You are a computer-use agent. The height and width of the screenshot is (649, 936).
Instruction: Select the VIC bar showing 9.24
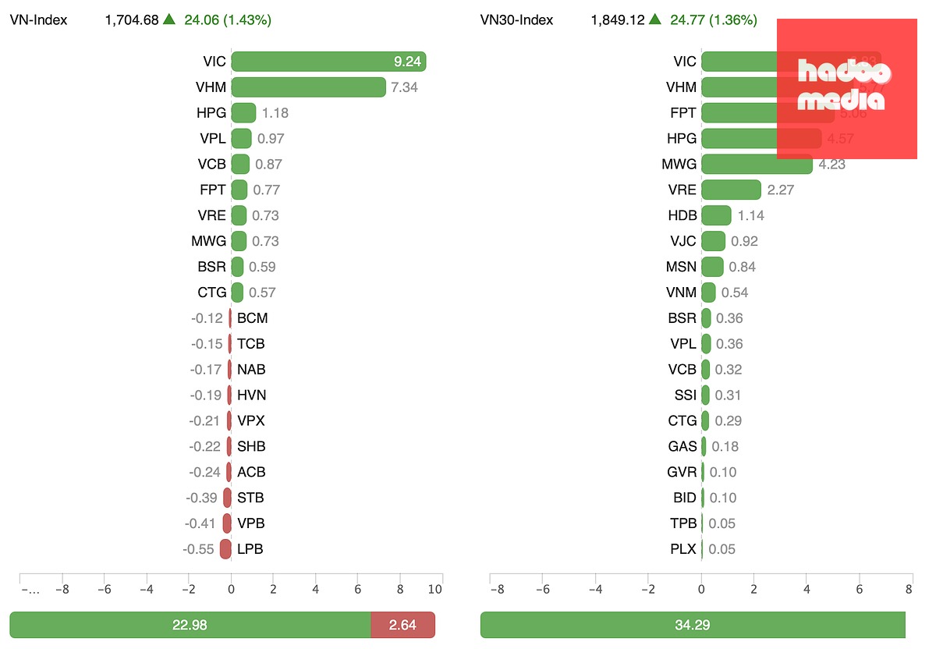(329, 62)
